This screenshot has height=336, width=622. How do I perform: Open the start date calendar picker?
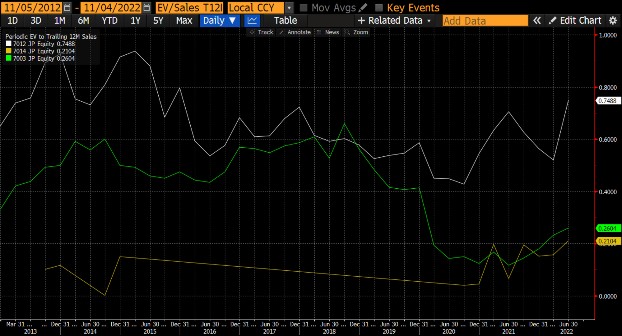[x=67, y=7]
